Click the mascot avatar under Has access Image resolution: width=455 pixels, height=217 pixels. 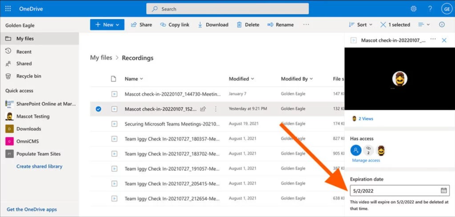381,150
